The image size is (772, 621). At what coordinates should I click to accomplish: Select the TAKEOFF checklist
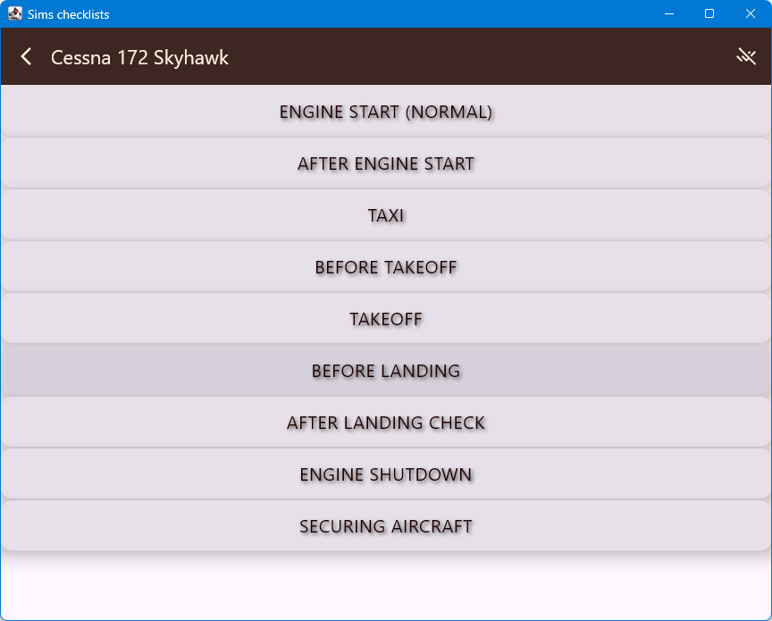[x=386, y=319]
